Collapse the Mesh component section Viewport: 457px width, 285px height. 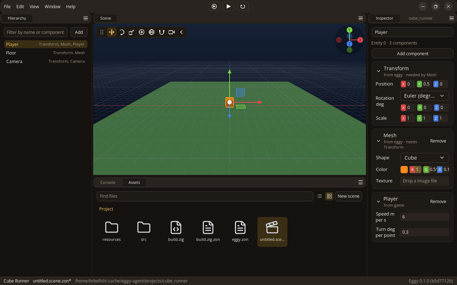(378, 141)
